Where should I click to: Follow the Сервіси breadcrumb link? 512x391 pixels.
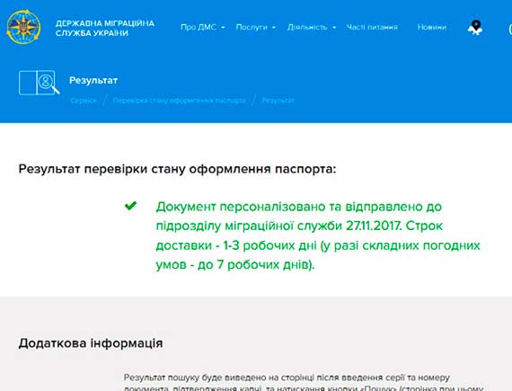[x=84, y=101]
